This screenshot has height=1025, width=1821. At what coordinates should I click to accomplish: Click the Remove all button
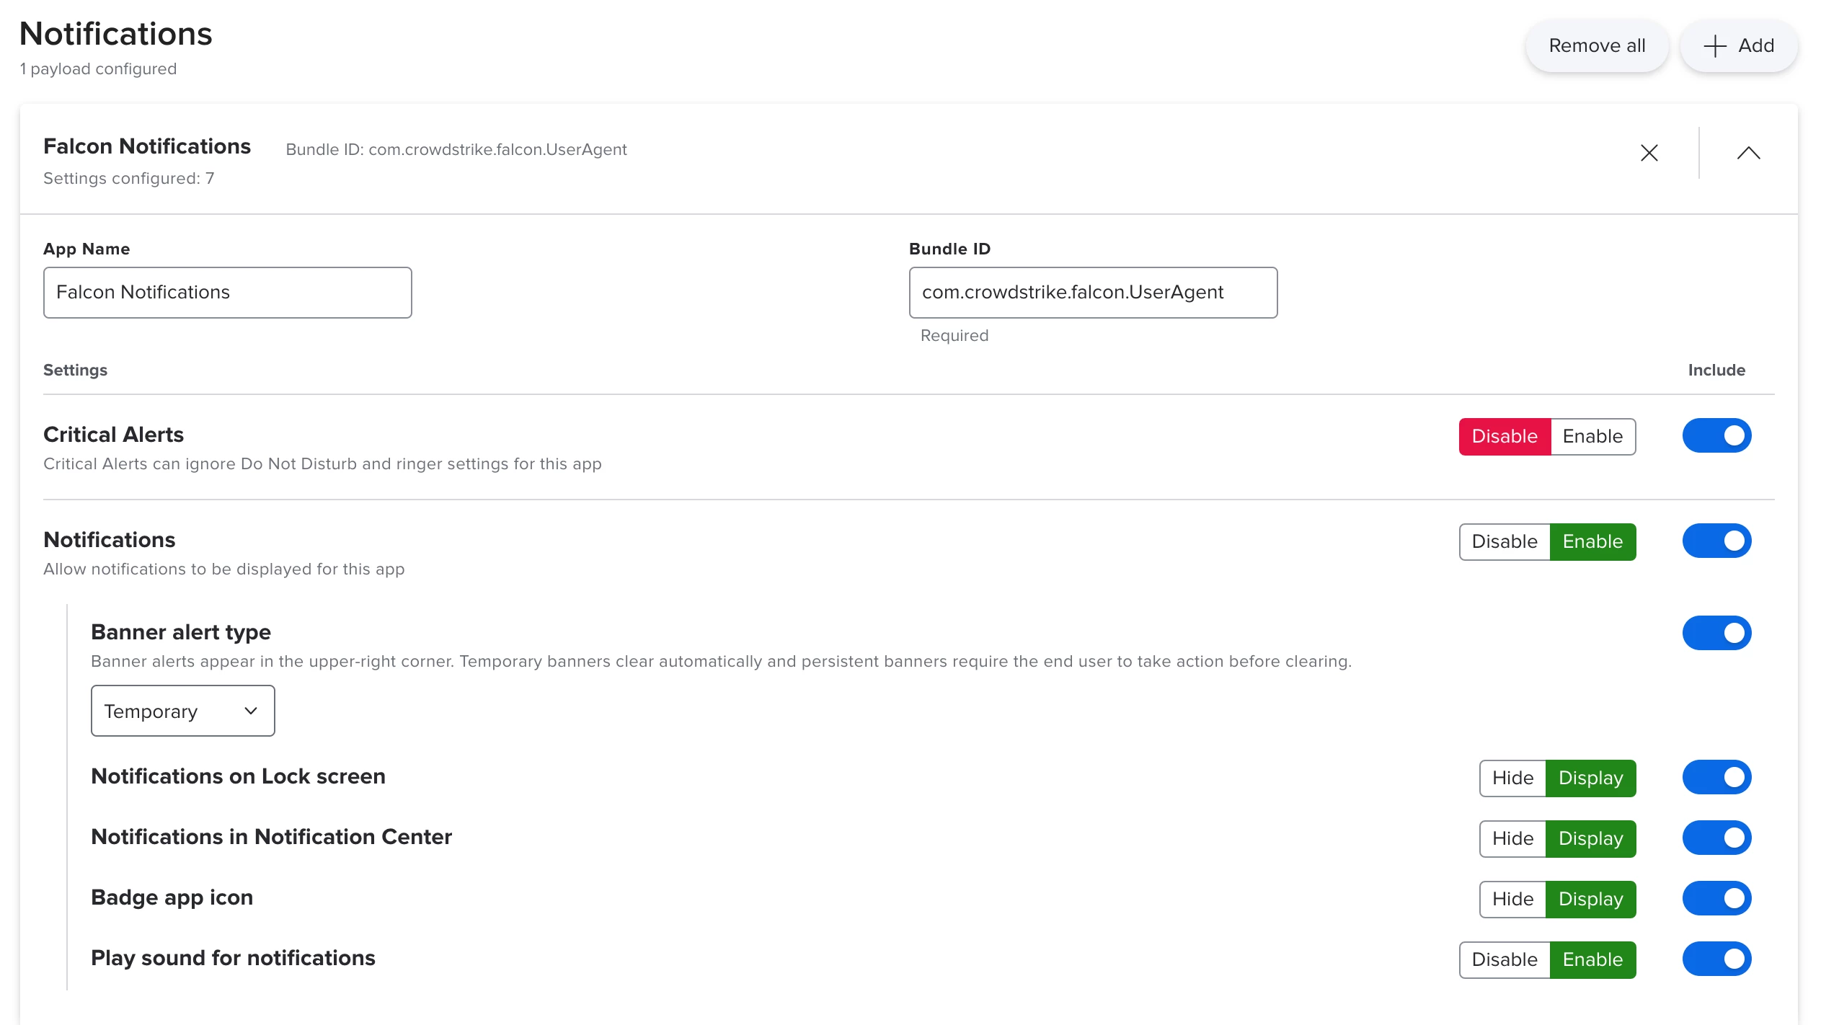(x=1597, y=45)
